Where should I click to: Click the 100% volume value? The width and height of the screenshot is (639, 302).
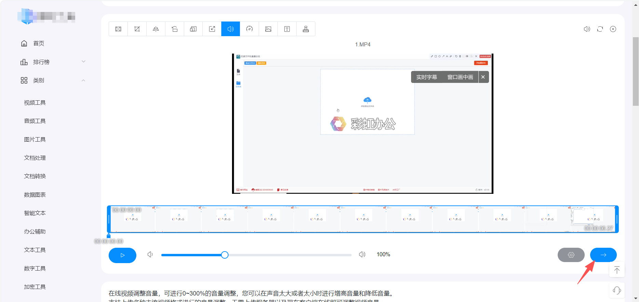click(x=383, y=255)
